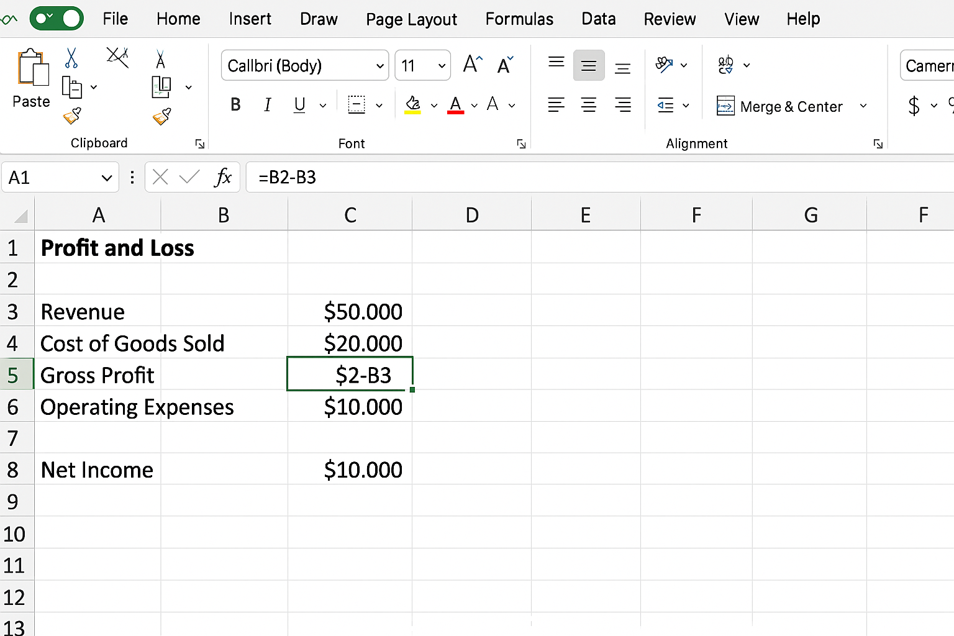954x636 pixels.
Task: Click the text Orientation icon
Action: point(665,65)
